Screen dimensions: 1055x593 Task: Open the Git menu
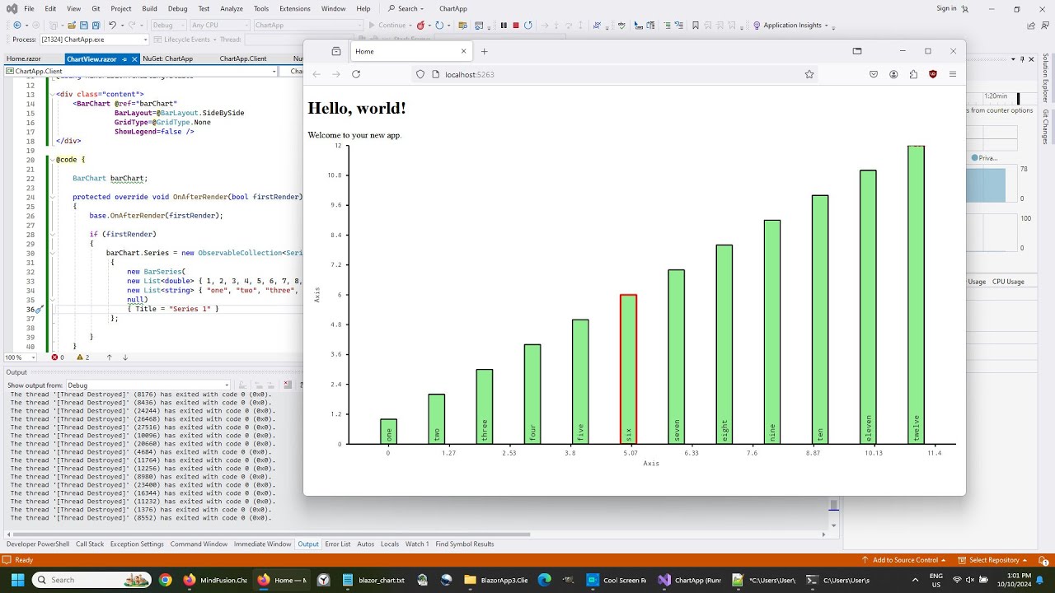[96, 8]
